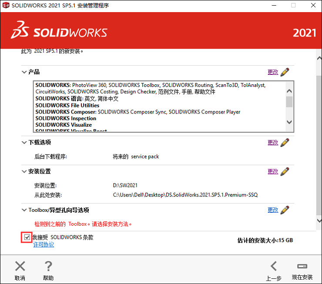
Task: Click up arrow of product list scrollbar
Action: click(289, 91)
